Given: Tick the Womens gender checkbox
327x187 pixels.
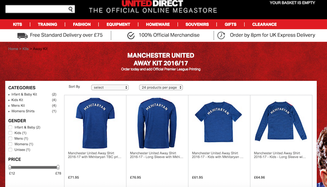Looking at the screenshot, I should 10,144.
